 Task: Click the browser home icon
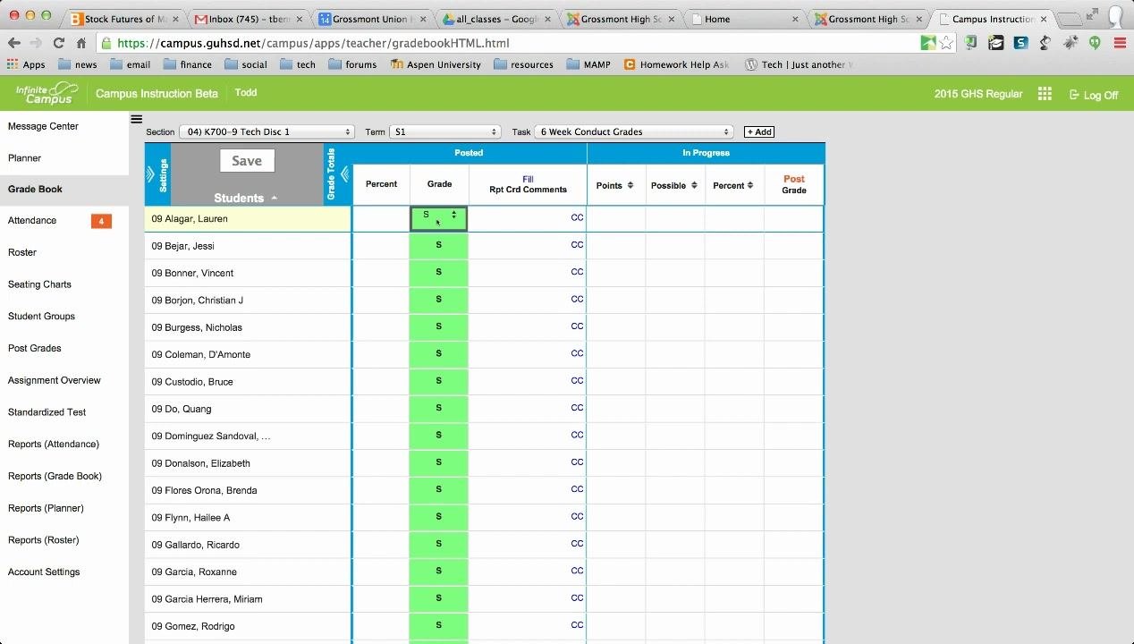tap(81, 43)
